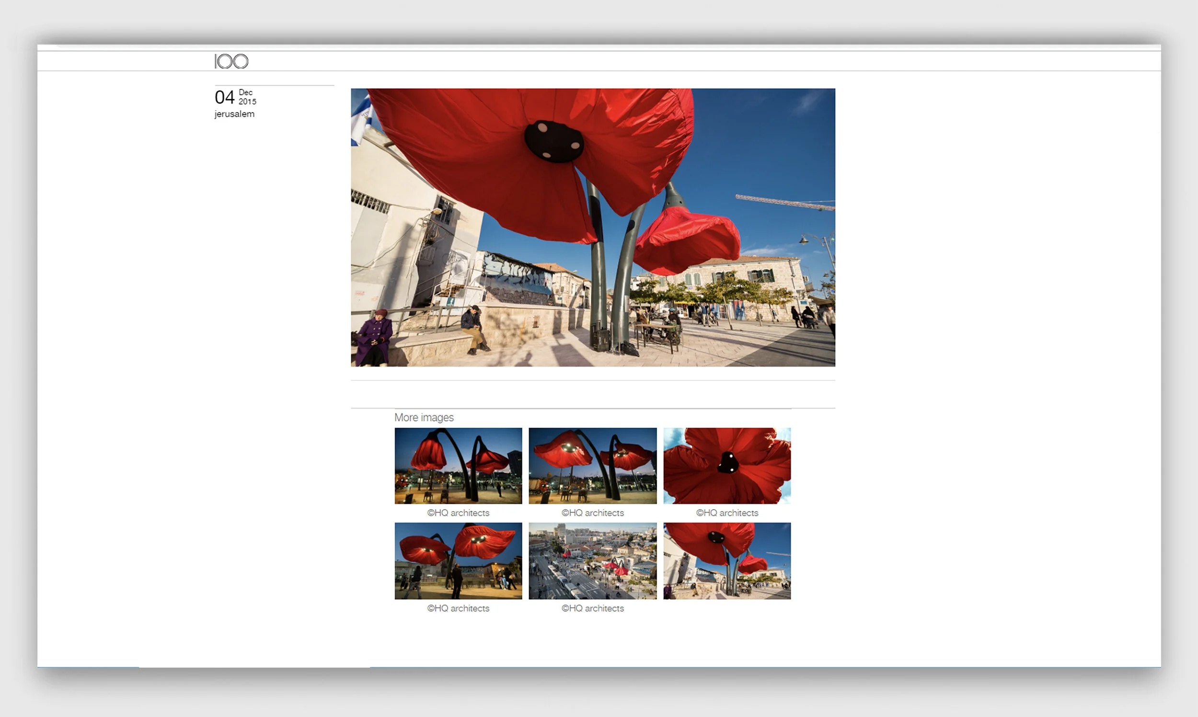Click the More images heading
Viewport: 1198px width, 717px height.
(424, 418)
